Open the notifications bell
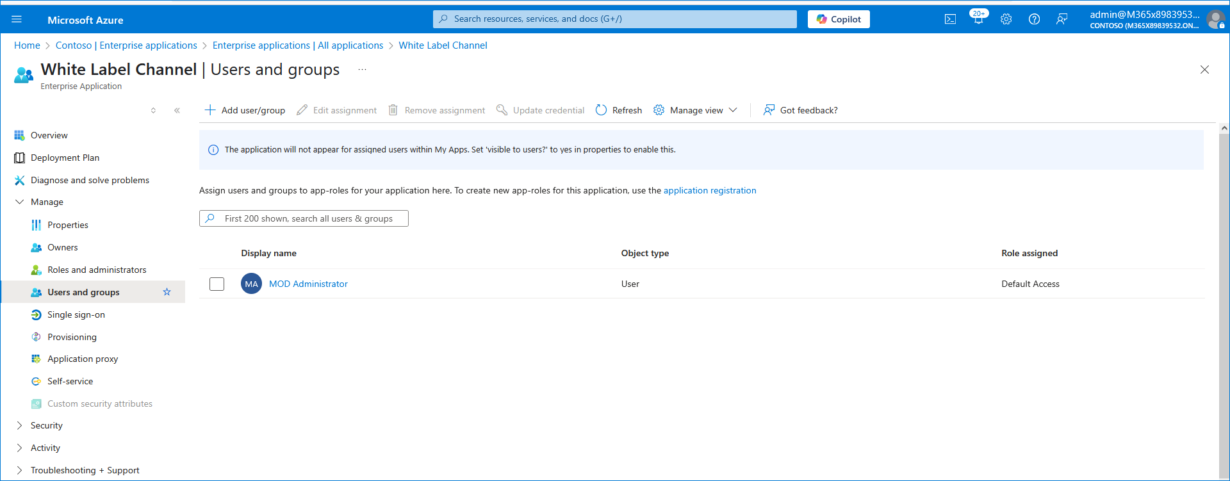The image size is (1230, 481). point(978,19)
